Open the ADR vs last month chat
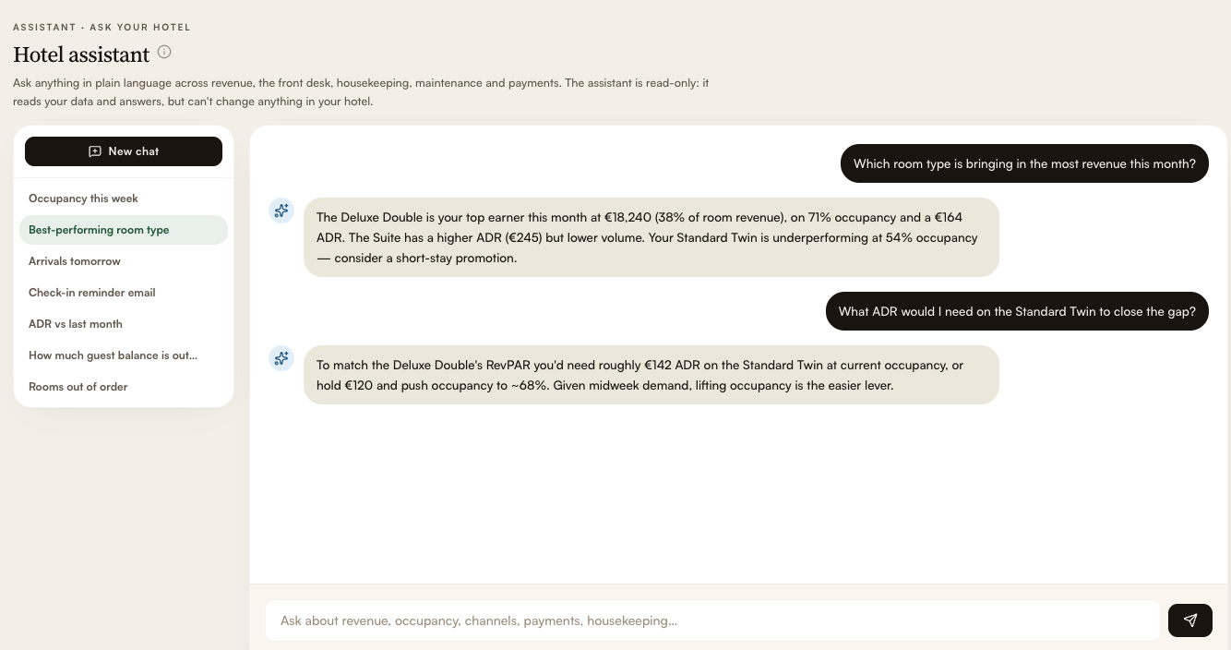This screenshot has width=1231, height=650. 124,324
